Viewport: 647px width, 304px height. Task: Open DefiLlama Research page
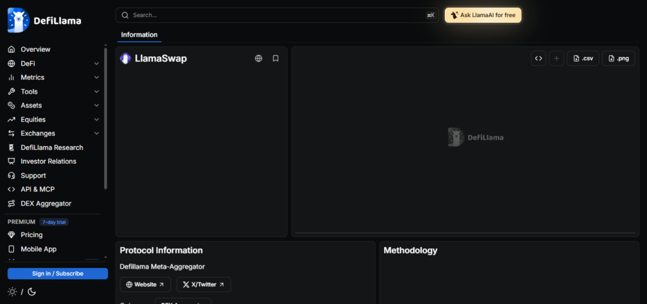[x=52, y=148]
